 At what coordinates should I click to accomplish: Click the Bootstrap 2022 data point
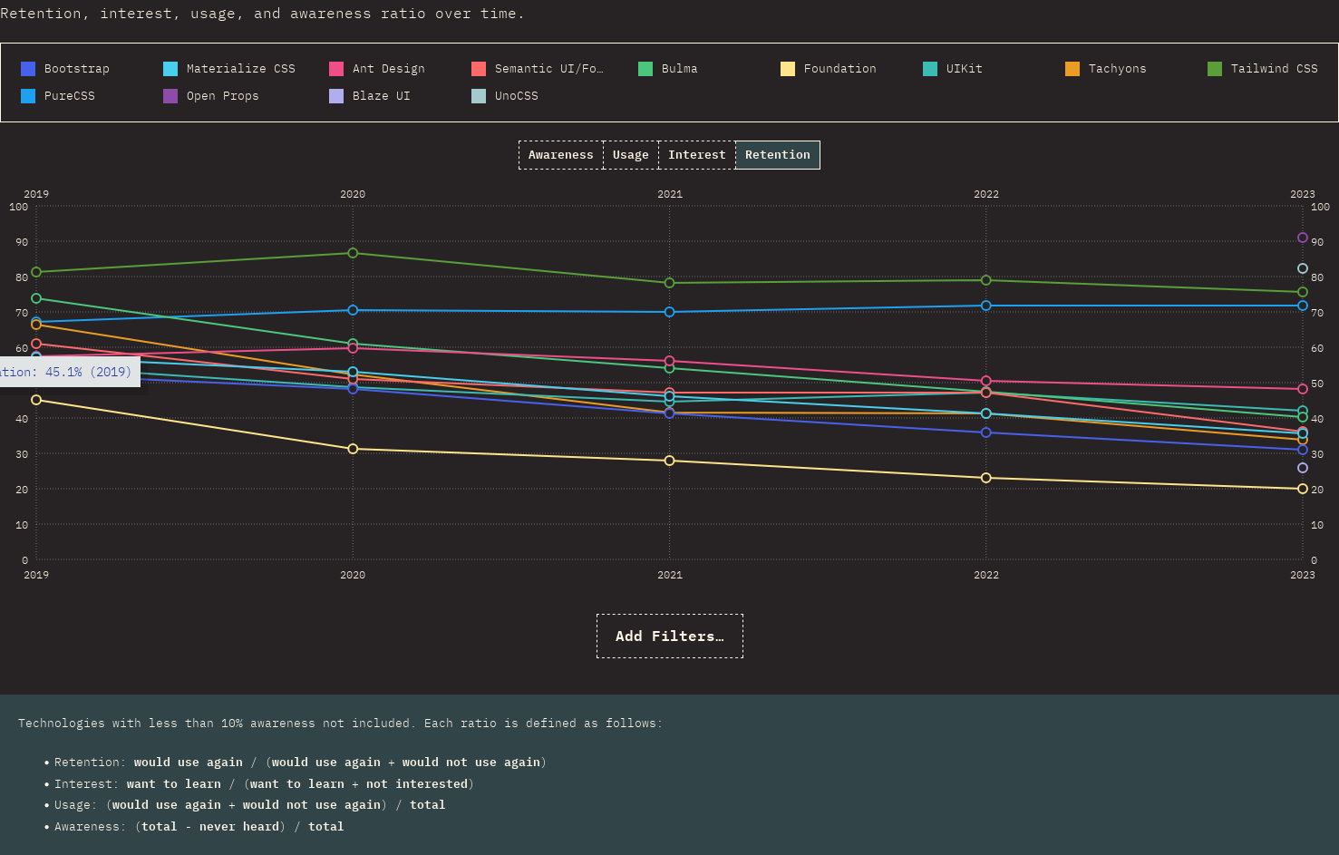pyautogui.click(x=986, y=432)
